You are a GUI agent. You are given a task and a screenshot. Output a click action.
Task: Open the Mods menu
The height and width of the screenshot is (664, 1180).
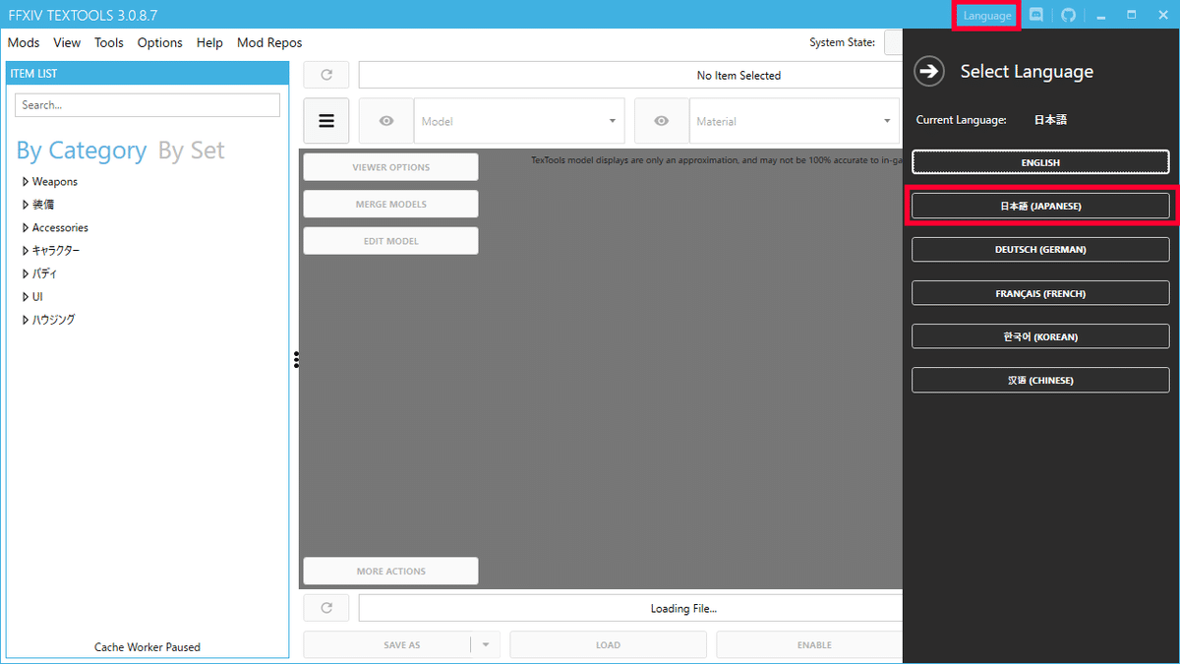tap(23, 42)
